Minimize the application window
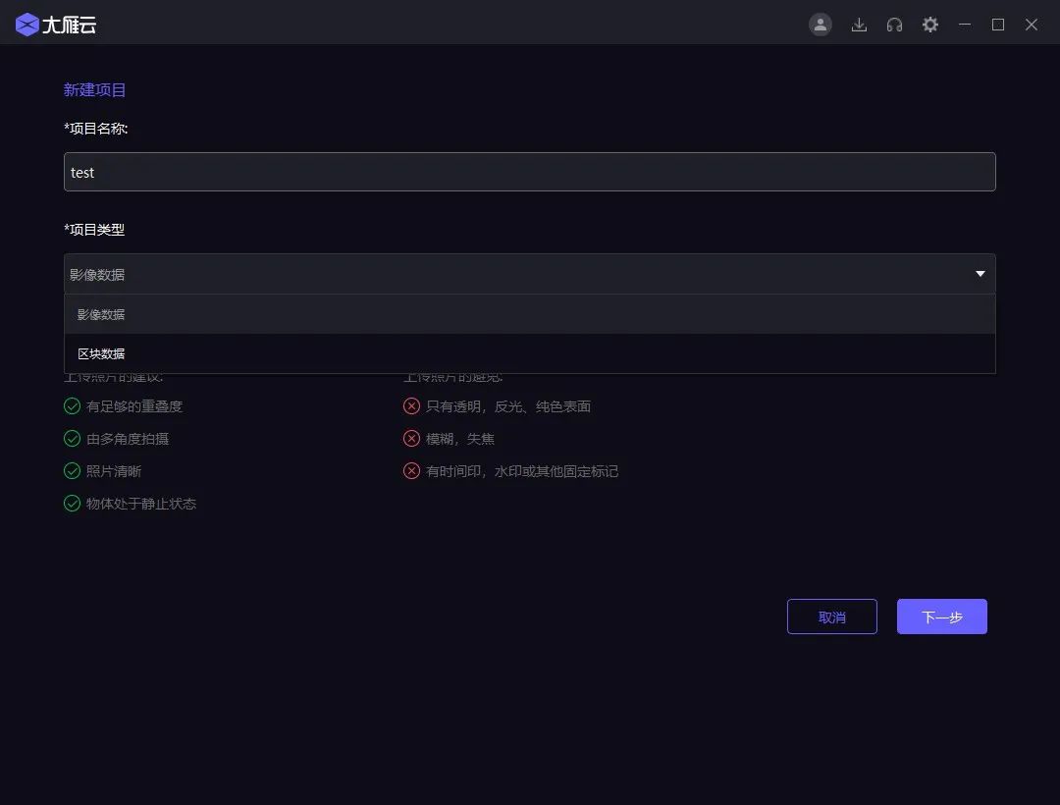 (x=965, y=25)
